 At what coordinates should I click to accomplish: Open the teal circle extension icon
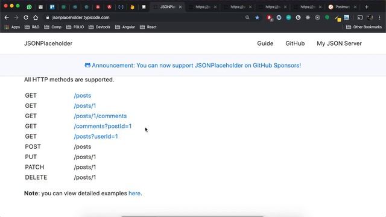click(x=288, y=17)
